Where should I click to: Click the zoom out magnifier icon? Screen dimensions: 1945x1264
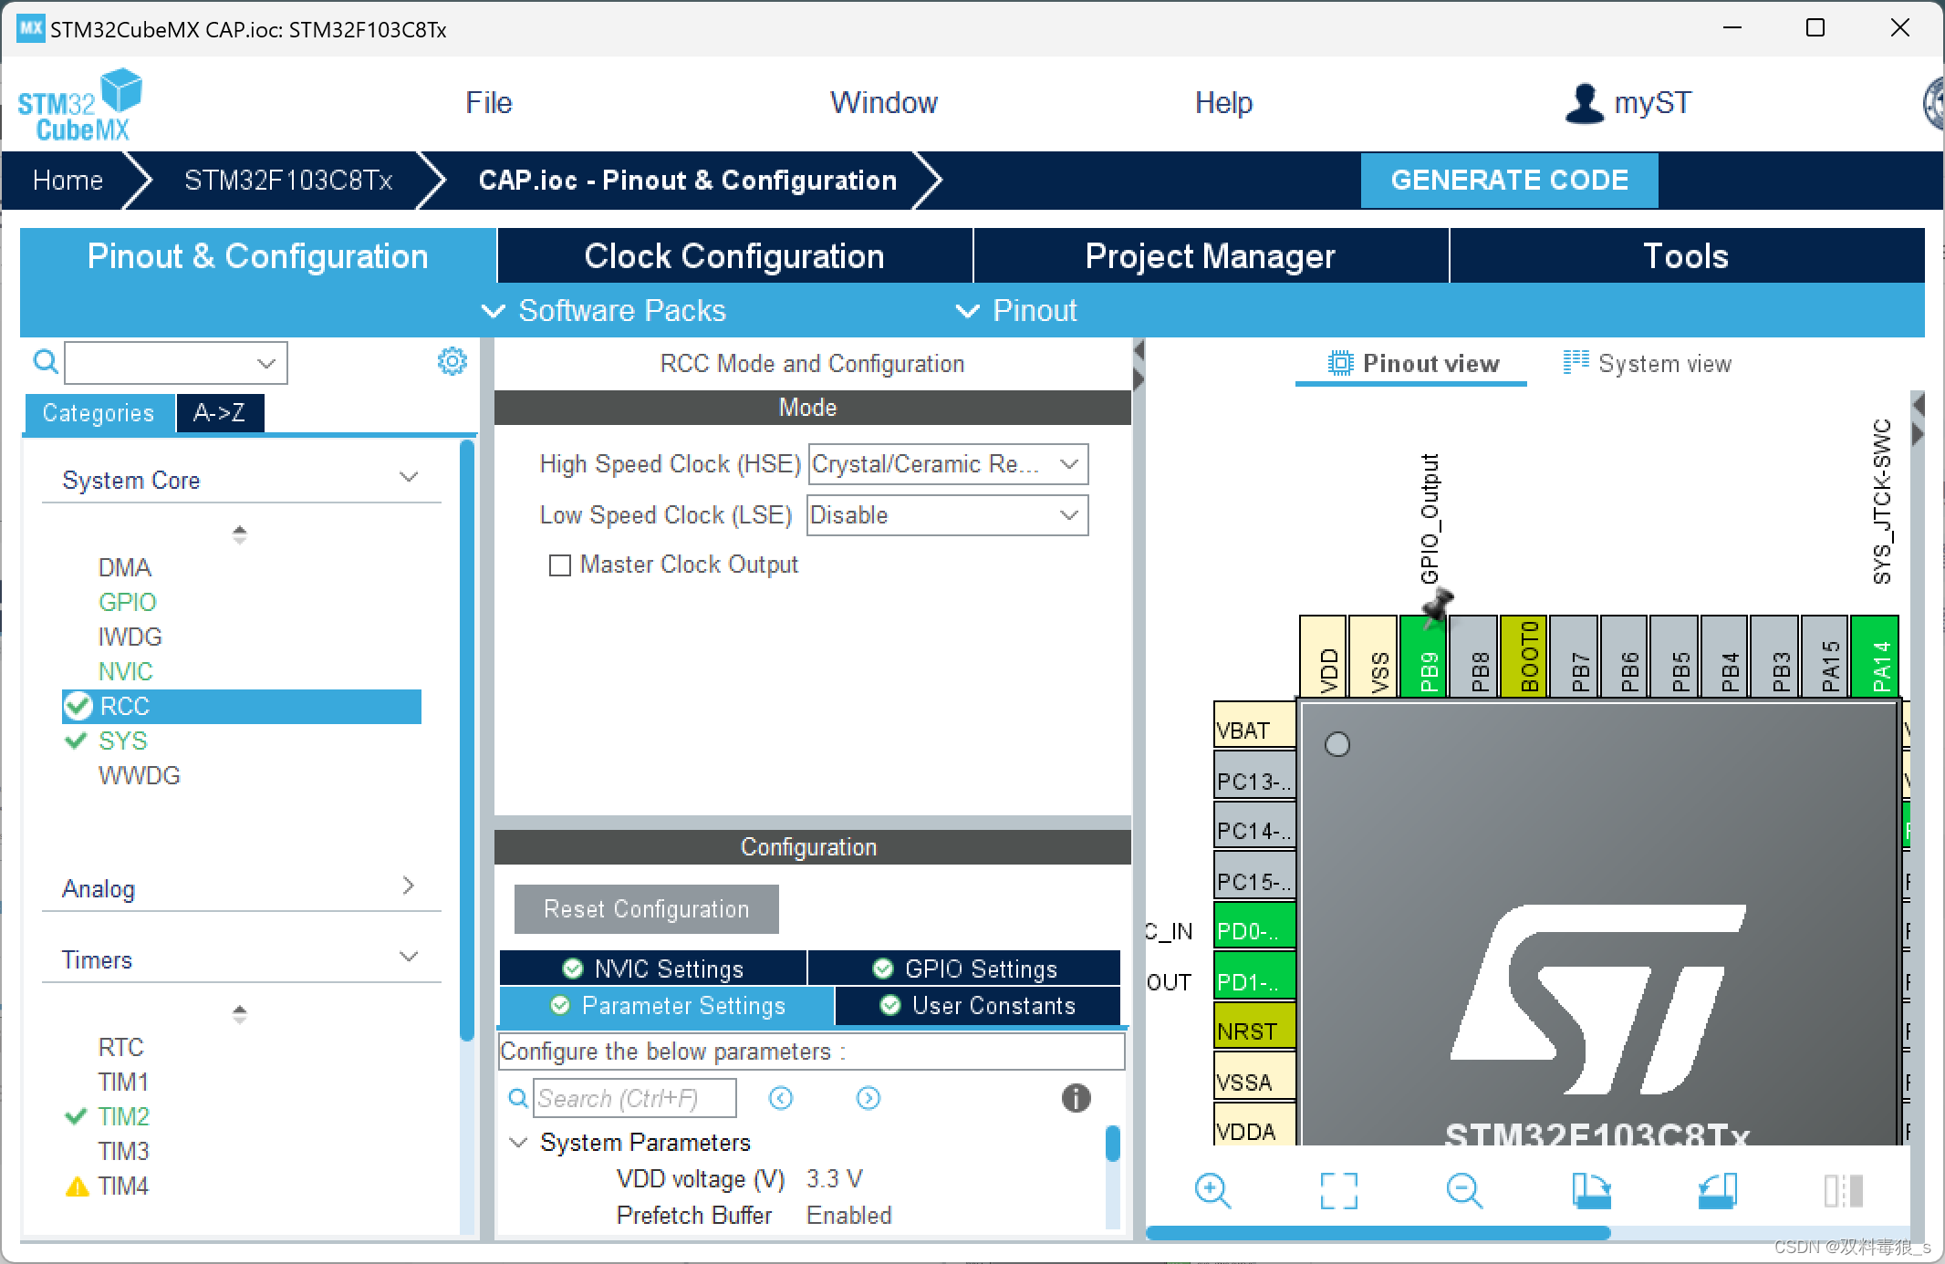tap(1464, 1190)
